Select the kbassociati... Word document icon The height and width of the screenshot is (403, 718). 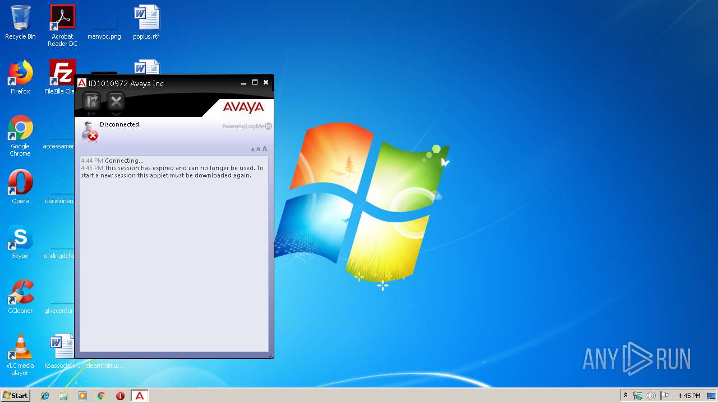pos(62,352)
